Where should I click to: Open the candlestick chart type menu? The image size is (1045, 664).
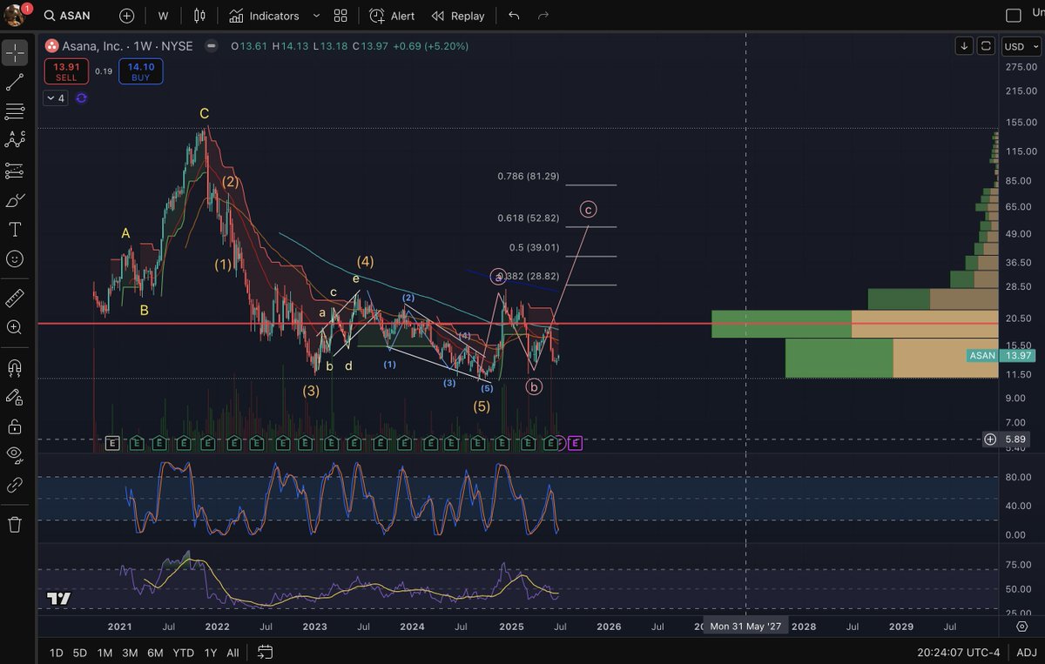200,16
